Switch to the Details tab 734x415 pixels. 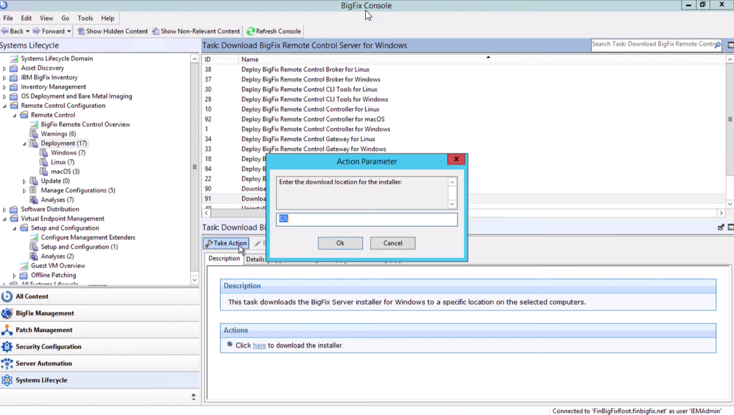coord(255,259)
